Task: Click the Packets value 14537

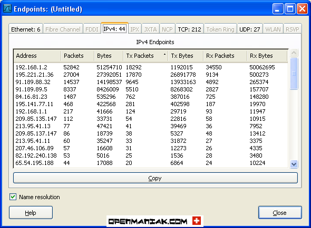Action: (71, 82)
